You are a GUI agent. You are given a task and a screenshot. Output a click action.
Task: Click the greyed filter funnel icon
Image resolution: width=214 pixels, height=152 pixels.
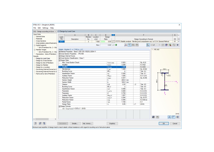pos(163,45)
